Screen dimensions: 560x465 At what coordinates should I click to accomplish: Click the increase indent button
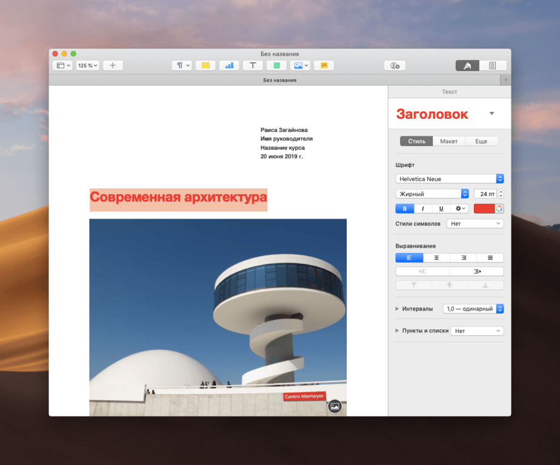coord(476,271)
